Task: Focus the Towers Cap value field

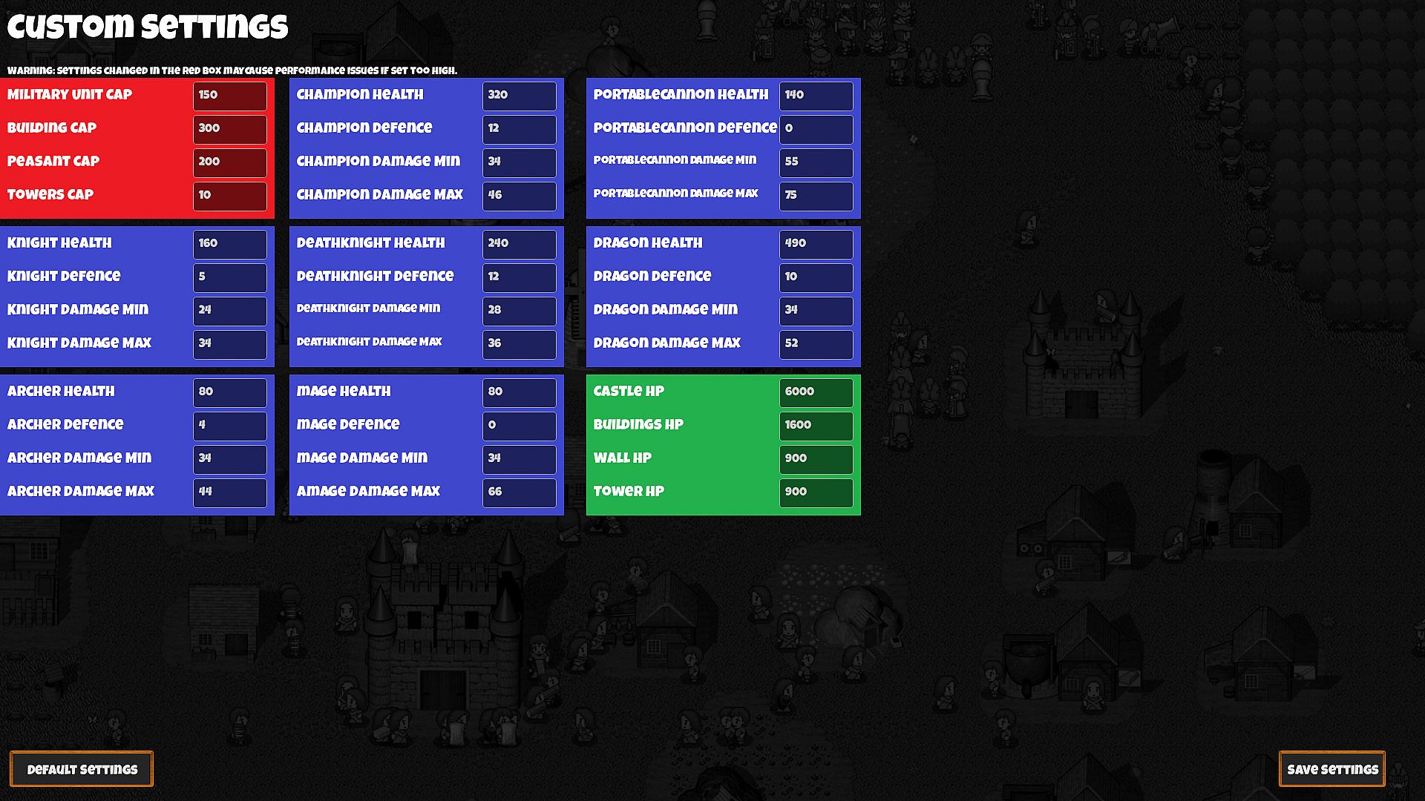Action: tap(229, 196)
